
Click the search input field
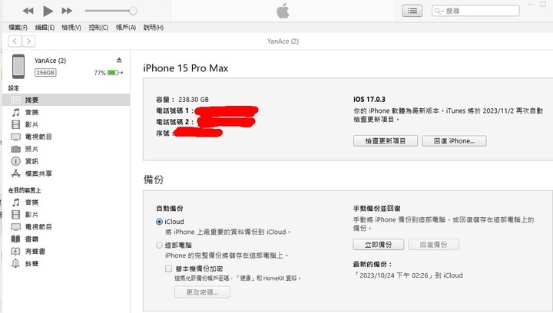[x=475, y=11]
